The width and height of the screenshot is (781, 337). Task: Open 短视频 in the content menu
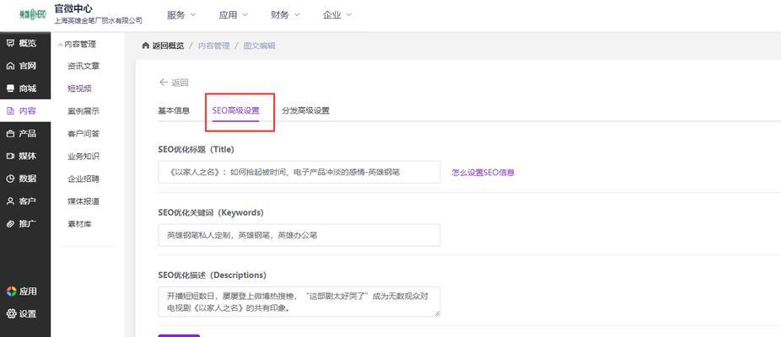pos(79,88)
